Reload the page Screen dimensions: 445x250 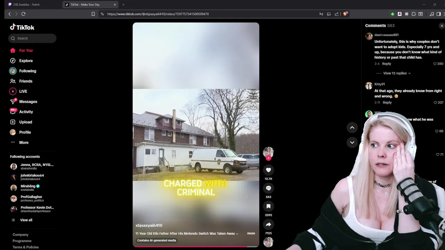[x=23, y=14]
